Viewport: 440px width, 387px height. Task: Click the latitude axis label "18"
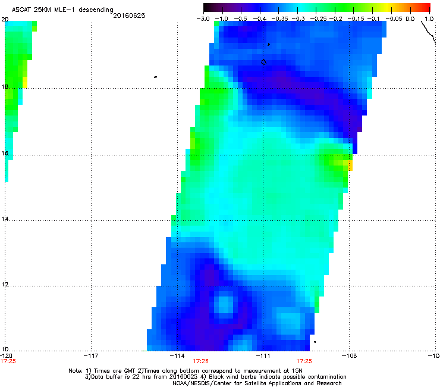[5, 86]
